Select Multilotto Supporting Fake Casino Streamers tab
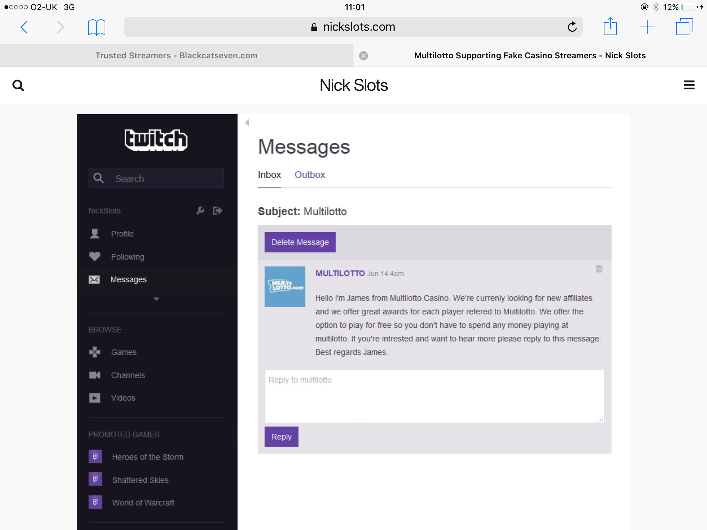 (x=530, y=56)
